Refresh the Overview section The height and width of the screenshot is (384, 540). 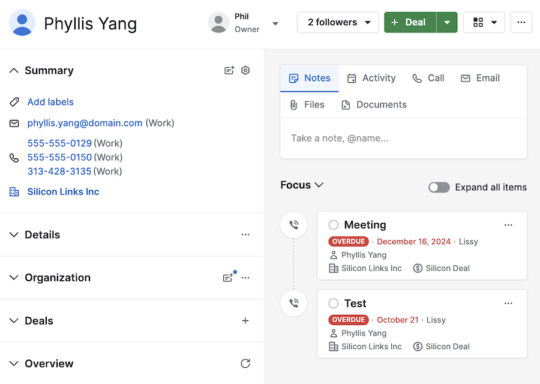pyautogui.click(x=245, y=364)
